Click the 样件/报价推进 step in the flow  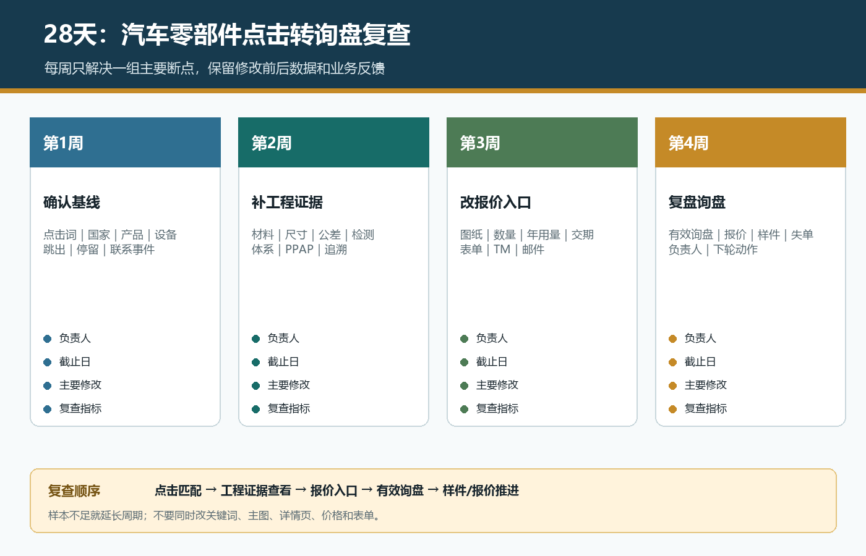pyautogui.click(x=481, y=491)
